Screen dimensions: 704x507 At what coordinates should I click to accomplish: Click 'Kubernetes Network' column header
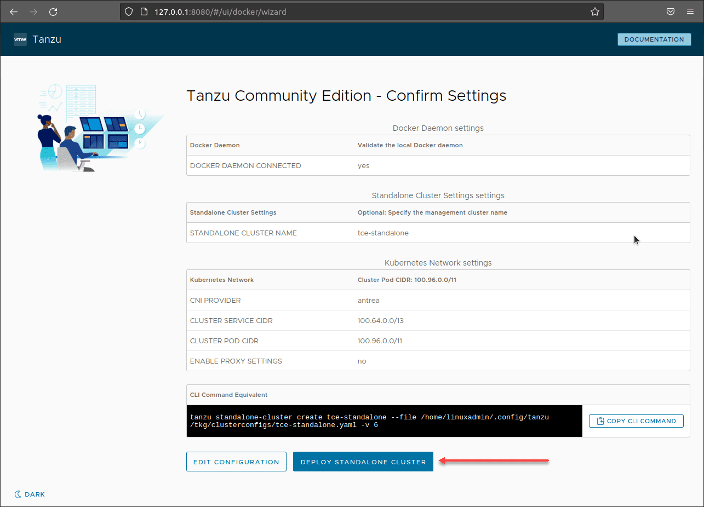coord(222,280)
